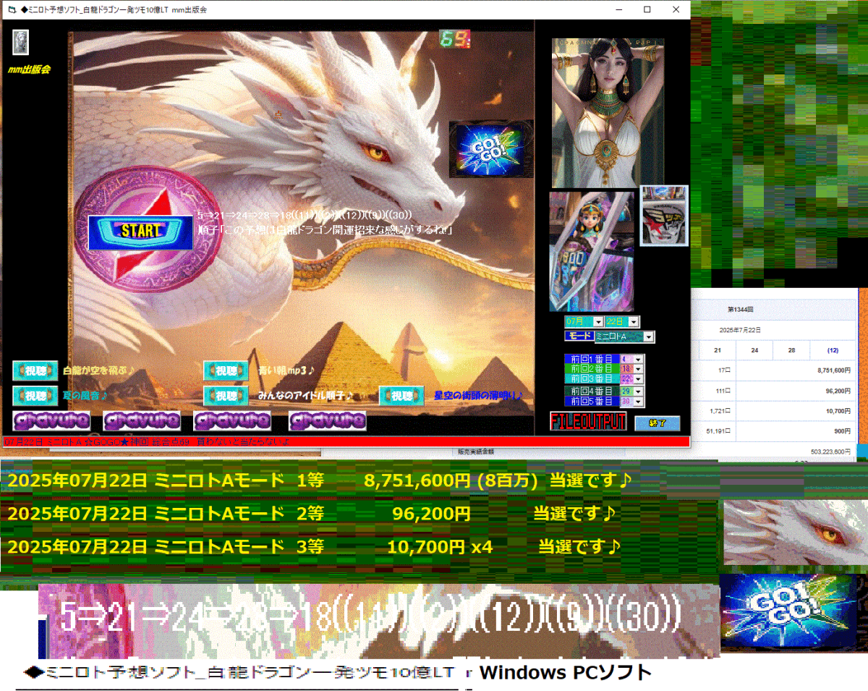
Task: Click the 前回3番目 cyan label
Action: [591, 378]
